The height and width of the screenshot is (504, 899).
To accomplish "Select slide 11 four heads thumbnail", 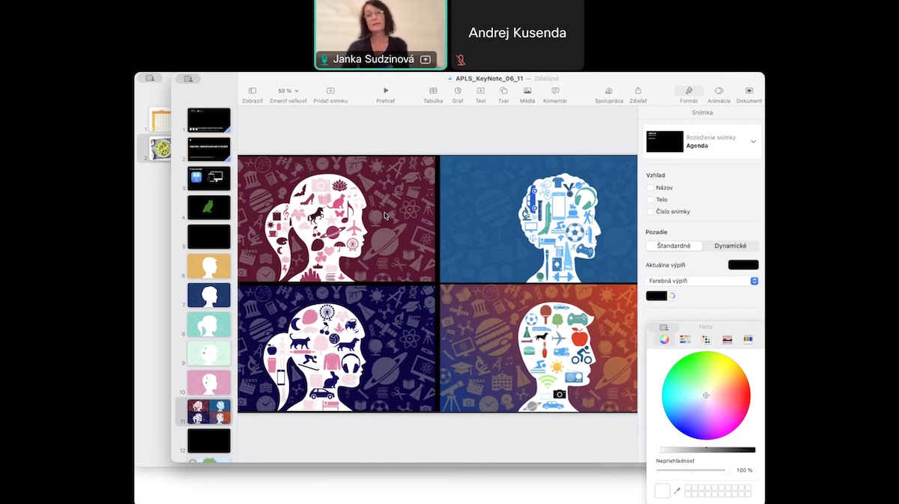I will click(209, 411).
